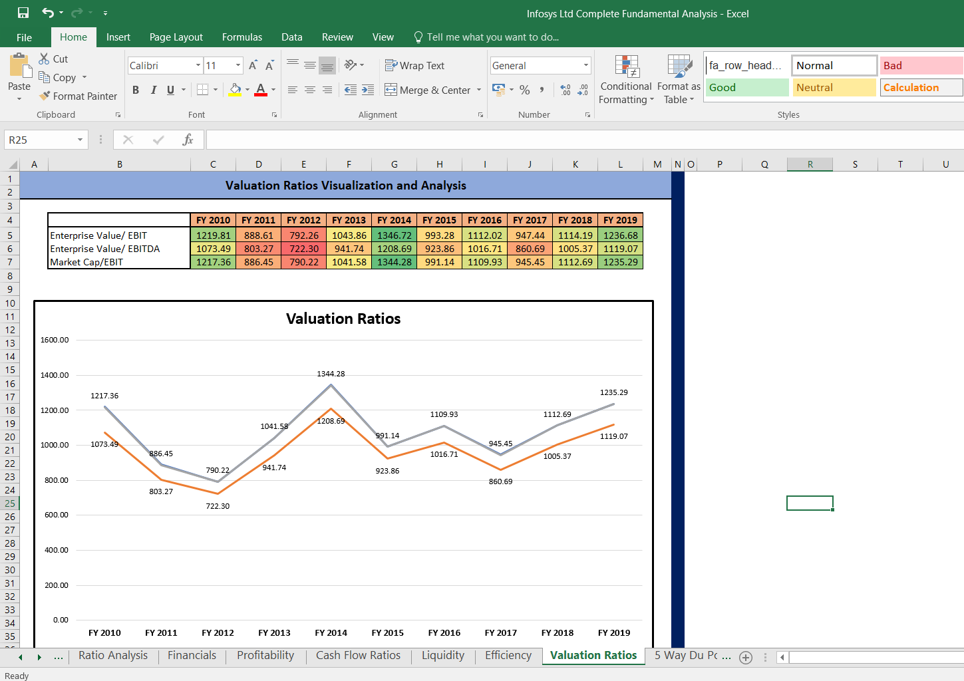Viewport: 964px width, 681px height.
Task: Click Decrease Decimal icon
Action: (583, 90)
